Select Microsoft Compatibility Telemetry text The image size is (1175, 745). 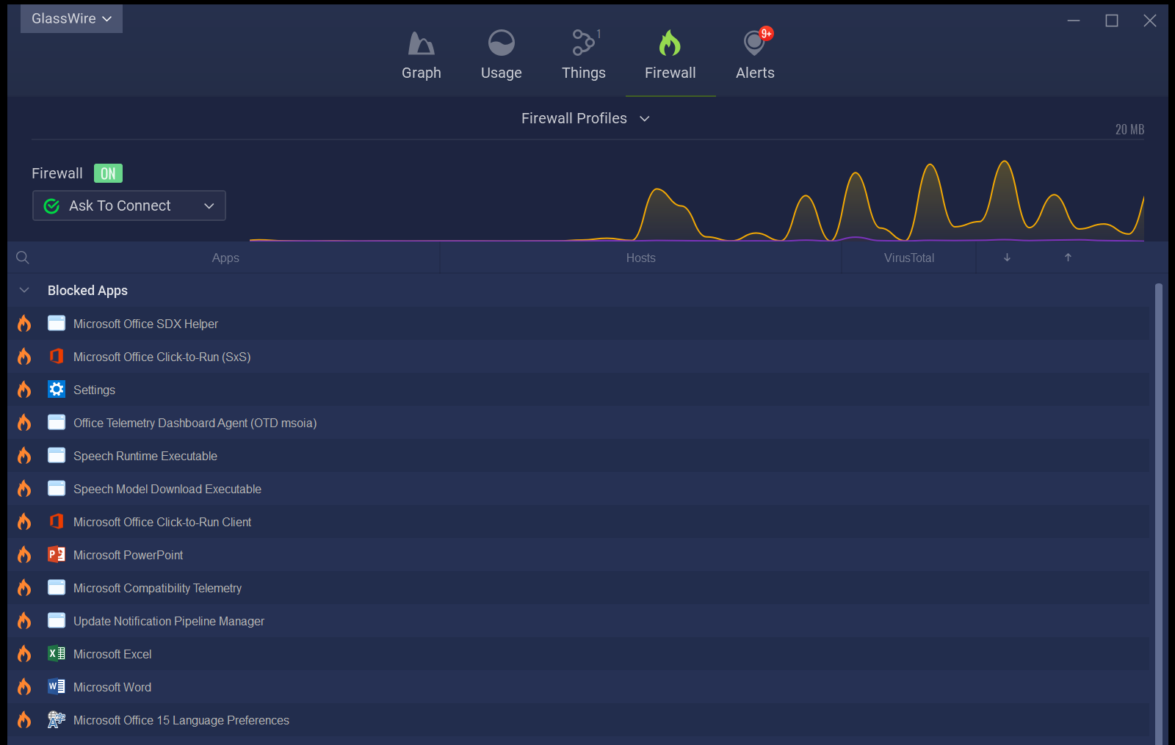pyautogui.click(x=157, y=588)
